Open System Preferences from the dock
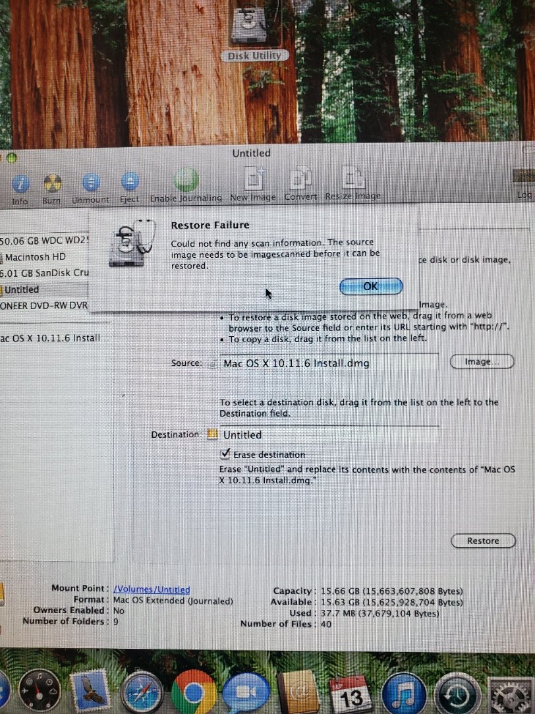Screen dimensions: 535x714 (x=512, y=696)
